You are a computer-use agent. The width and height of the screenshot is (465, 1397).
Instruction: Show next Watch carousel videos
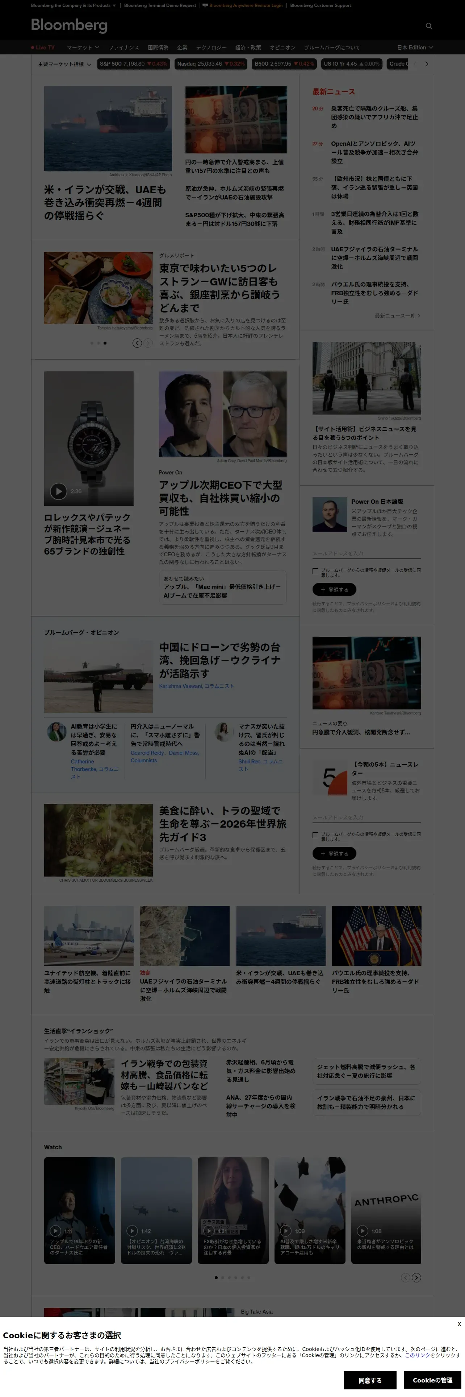pyautogui.click(x=416, y=1278)
